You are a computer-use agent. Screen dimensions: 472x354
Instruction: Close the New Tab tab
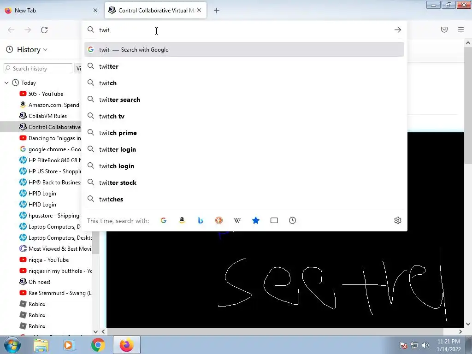(95, 10)
